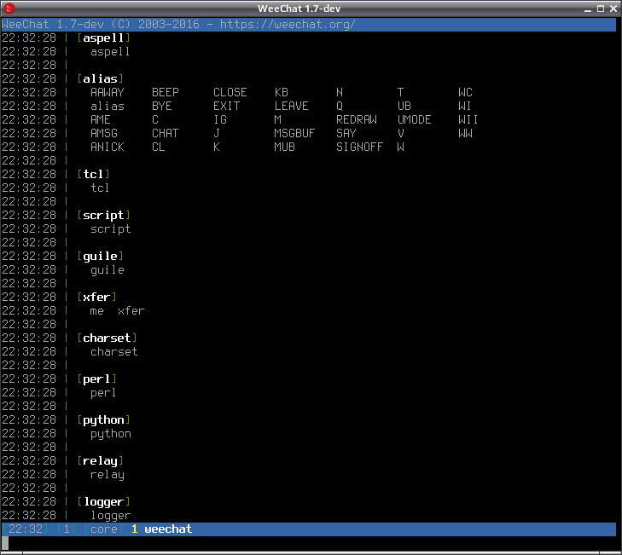The width and height of the screenshot is (622, 555).
Task: Click the [core] plugin label in status bar
Action: point(104,529)
